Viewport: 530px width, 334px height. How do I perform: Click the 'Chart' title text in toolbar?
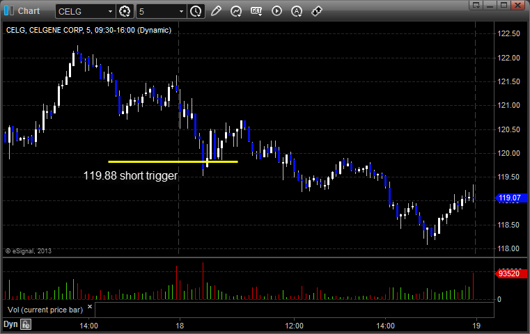[29, 11]
